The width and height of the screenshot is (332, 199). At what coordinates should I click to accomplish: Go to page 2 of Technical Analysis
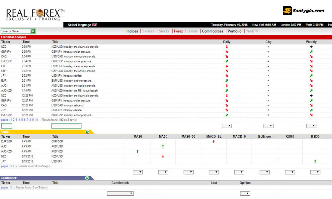13,119
